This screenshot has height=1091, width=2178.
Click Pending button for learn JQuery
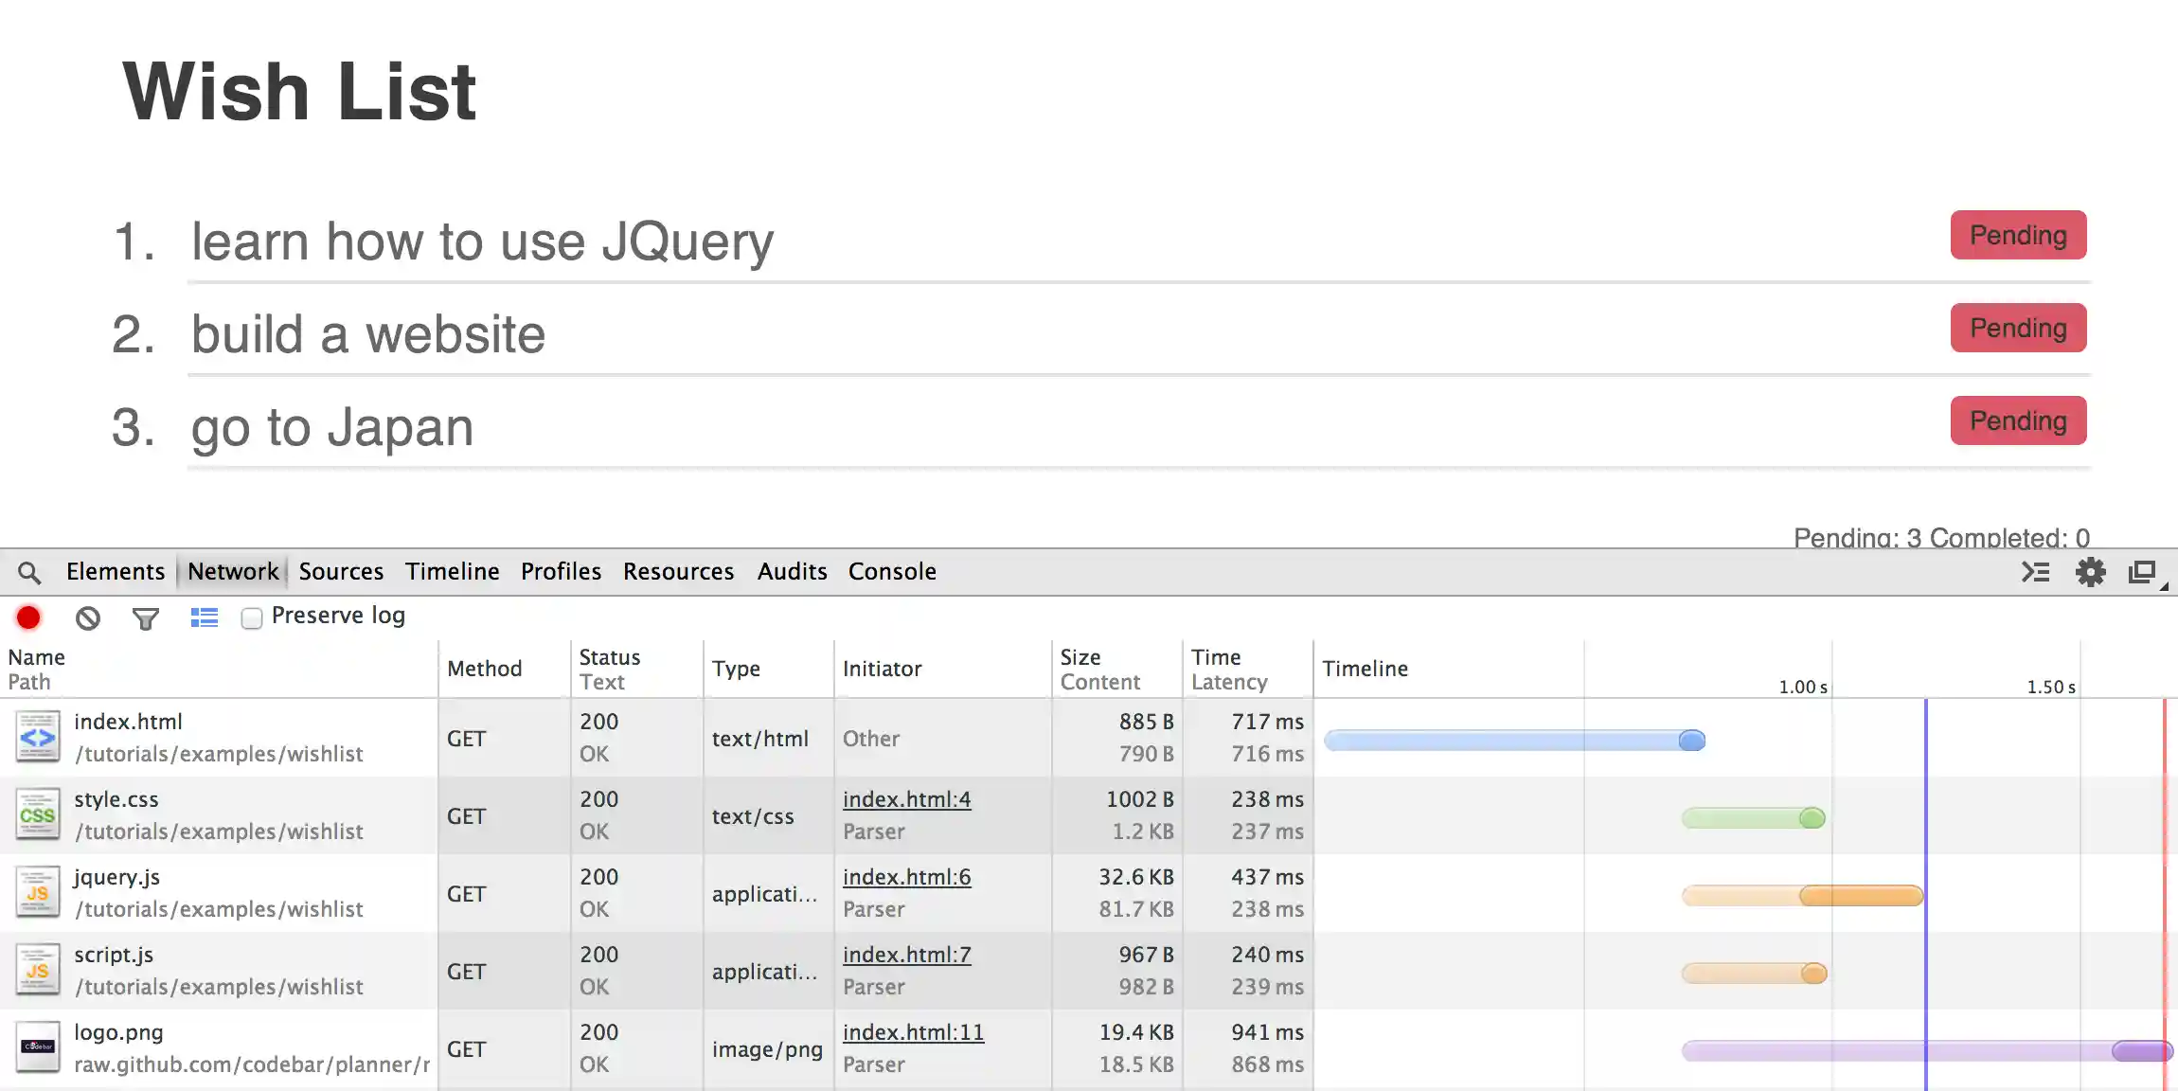point(2018,235)
